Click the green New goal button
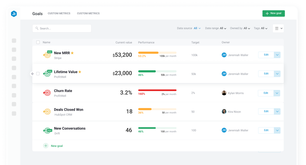This screenshot has width=306, height=165. [x=273, y=13]
